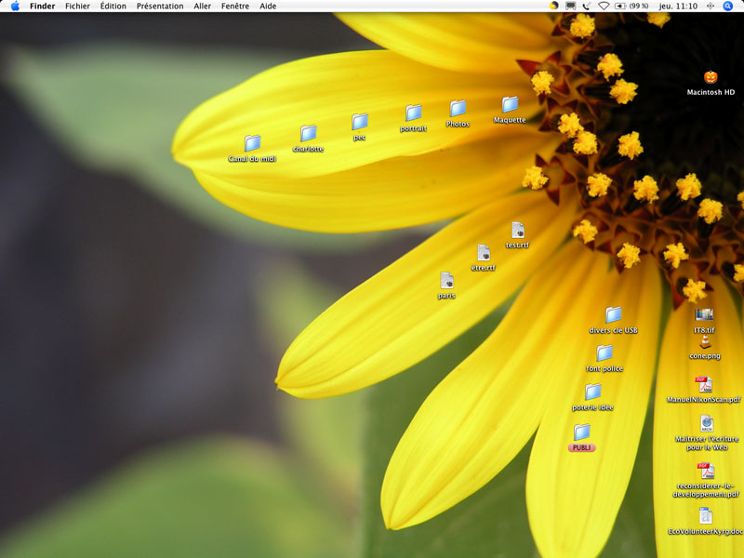Select the EcoVolunteerKyrg.doc document
The height and width of the screenshot is (558, 744).
(706, 516)
